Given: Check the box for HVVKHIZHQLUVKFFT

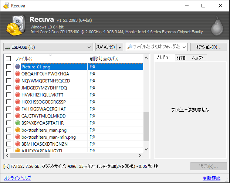Looking at the screenshot, I should coord(9,95).
